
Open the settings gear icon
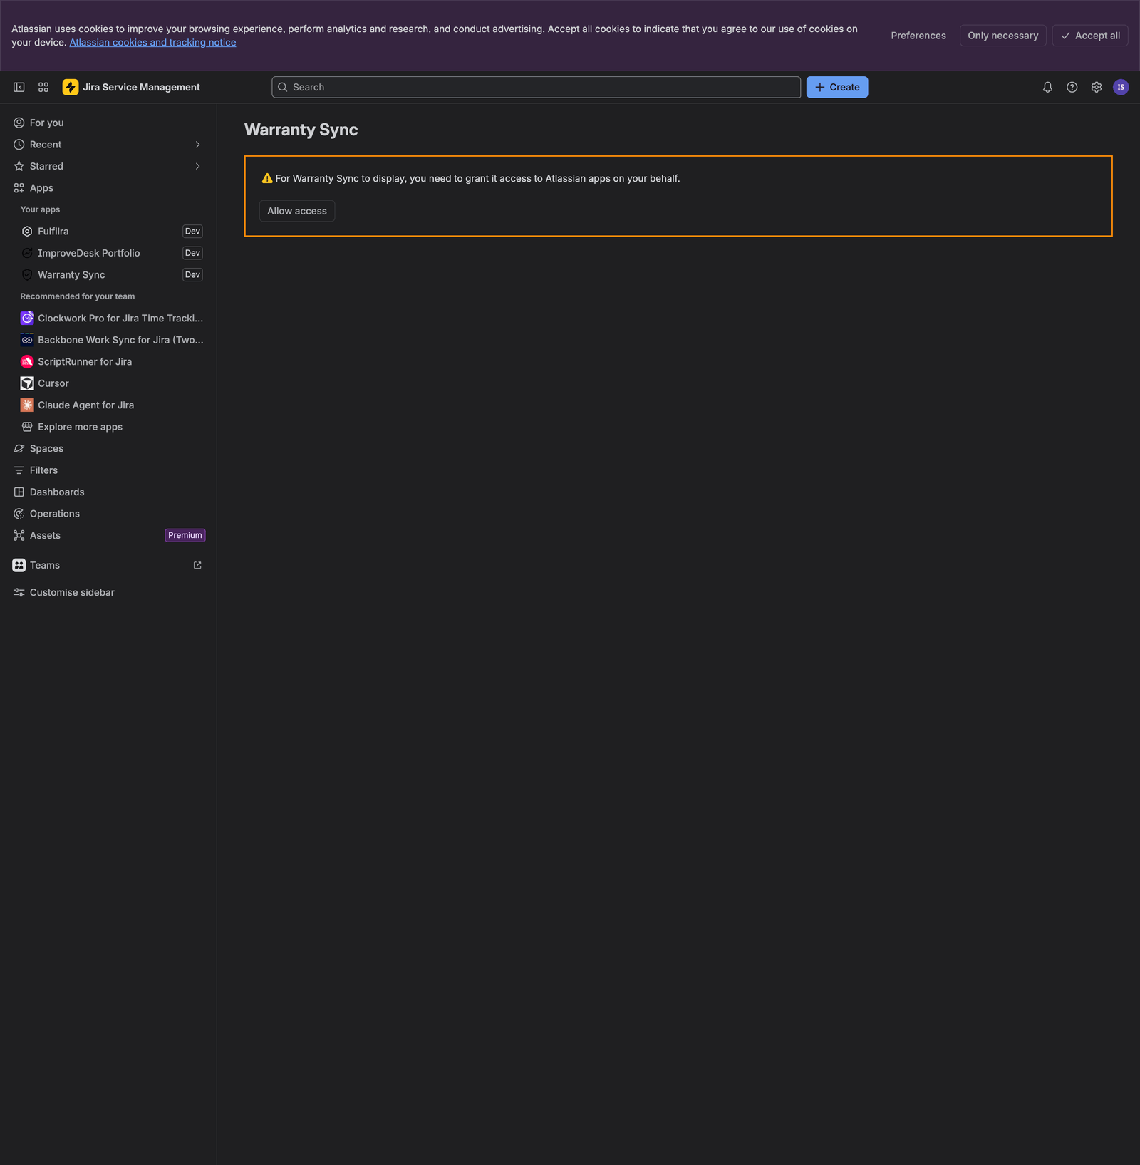pos(1097,87)
